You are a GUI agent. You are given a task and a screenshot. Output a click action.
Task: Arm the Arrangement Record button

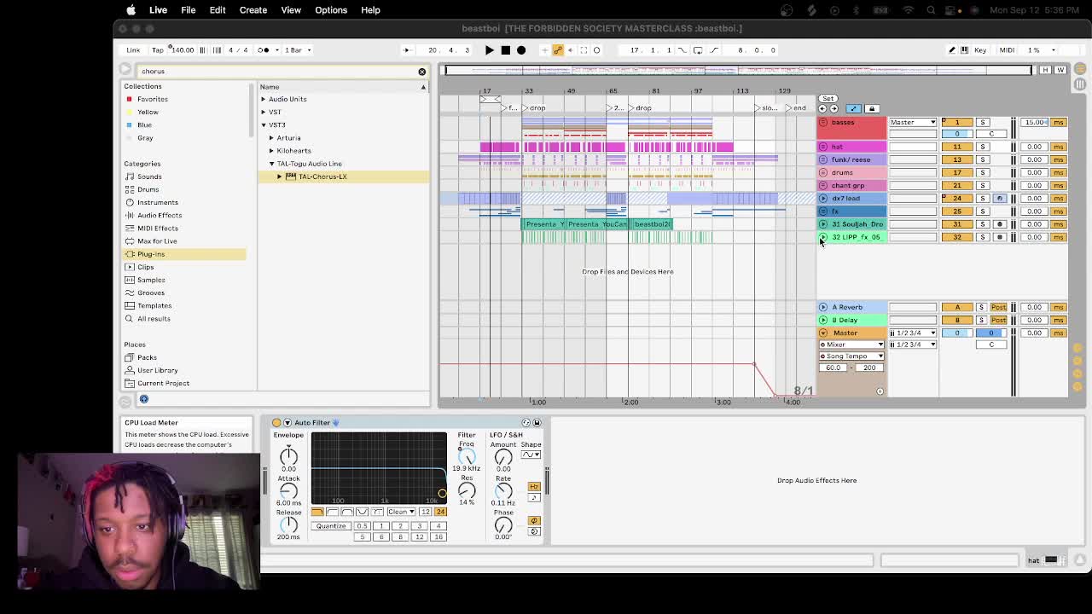[x=521, y=50]
